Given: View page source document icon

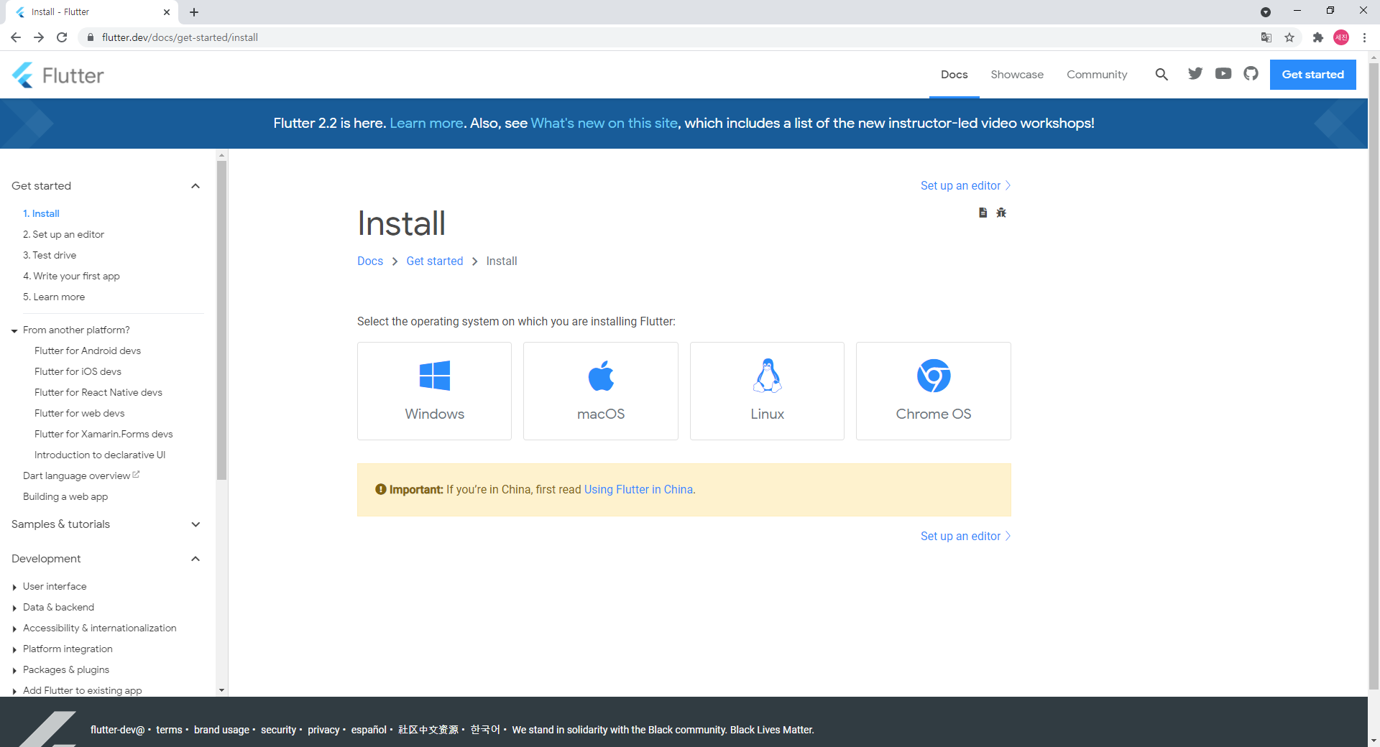Looking at the screenshot, I should point(983,213).
